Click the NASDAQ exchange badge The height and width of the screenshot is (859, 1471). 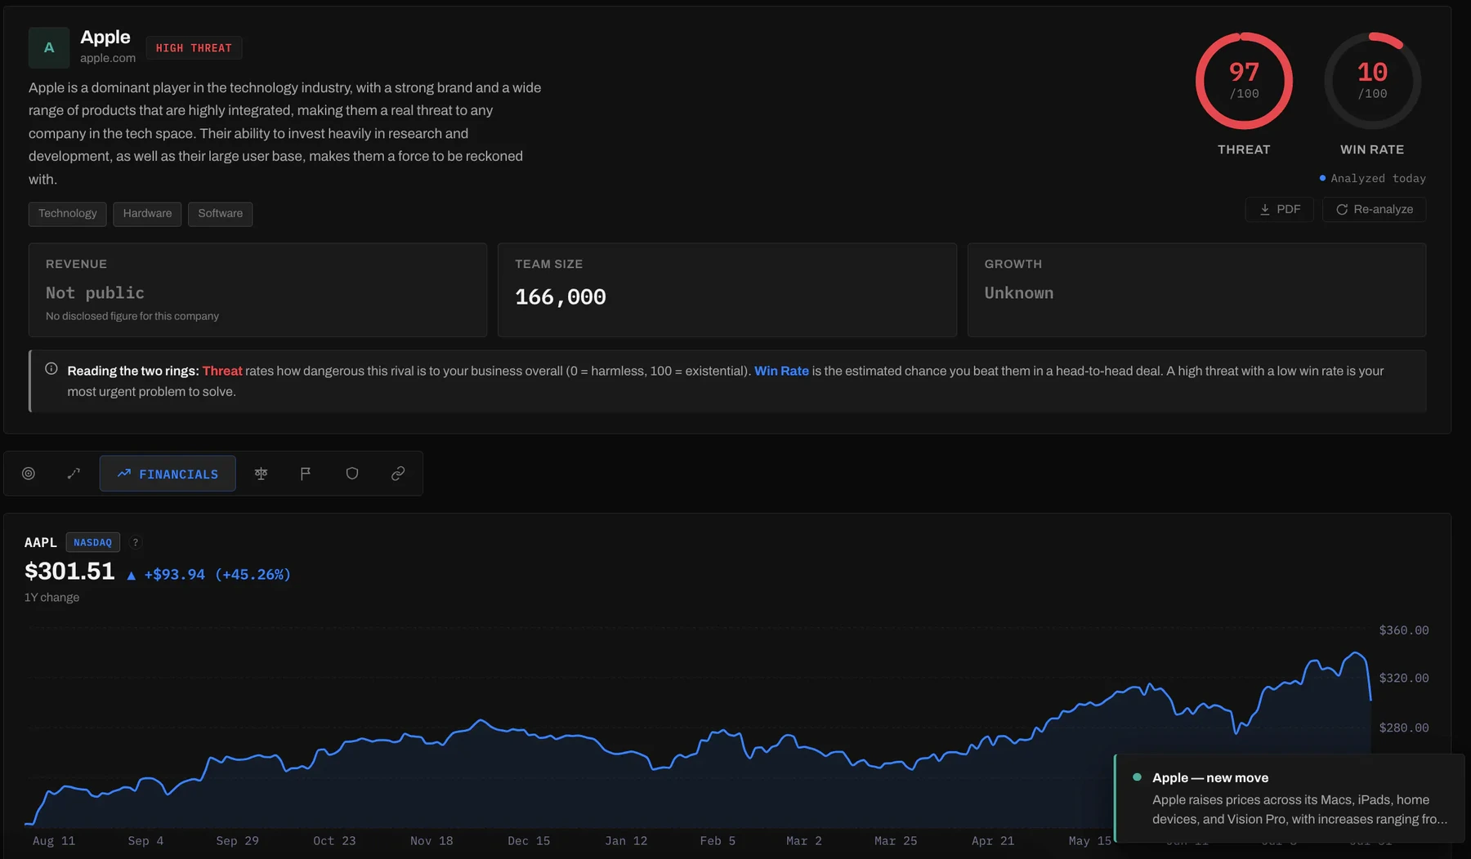92,542
